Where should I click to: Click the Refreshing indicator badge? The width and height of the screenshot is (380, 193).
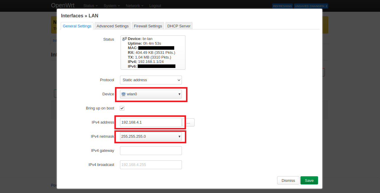tap(282, 6)
